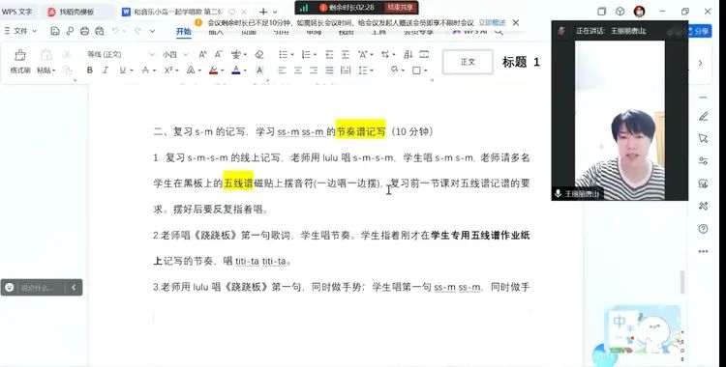Switch to the 开始 ribbon tab

tap(183, 32)
